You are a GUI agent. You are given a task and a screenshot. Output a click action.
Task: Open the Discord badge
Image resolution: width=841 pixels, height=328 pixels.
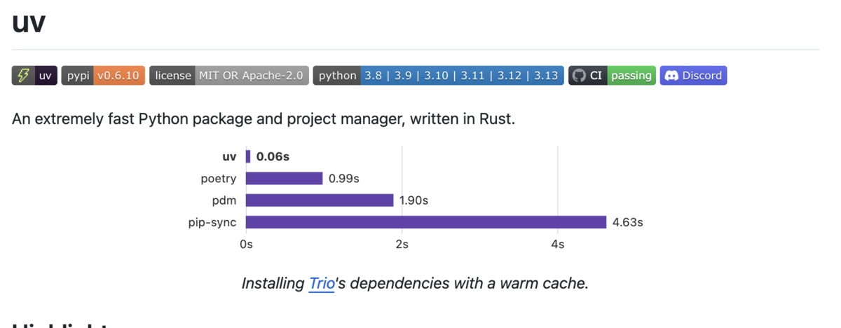click(x=693, y=75)
